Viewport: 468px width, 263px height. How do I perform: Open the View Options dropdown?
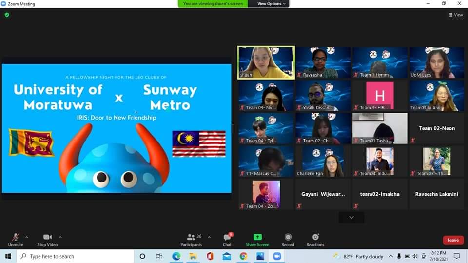[x=272, y=4]
